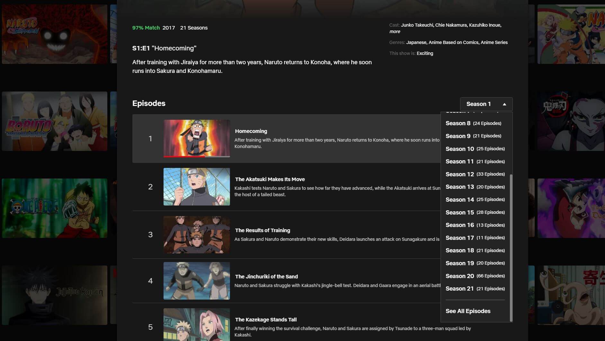Go to Season 18 episodes
The image size is (605, 341).
pos(475,250)
